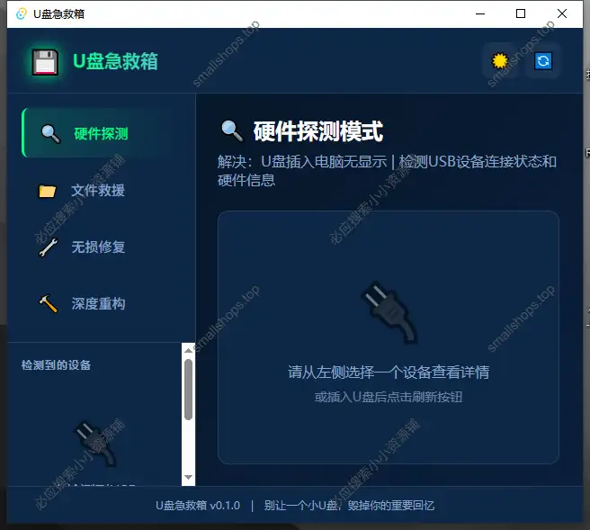
Task: Click the description text starting with 解决
Action: 387,171
